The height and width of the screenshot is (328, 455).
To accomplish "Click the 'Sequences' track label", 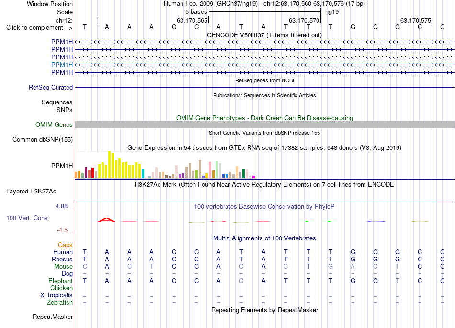I will [x=57, y=102].
